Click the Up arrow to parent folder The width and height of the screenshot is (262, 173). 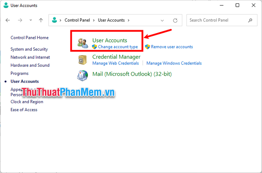tap(41, 20)
